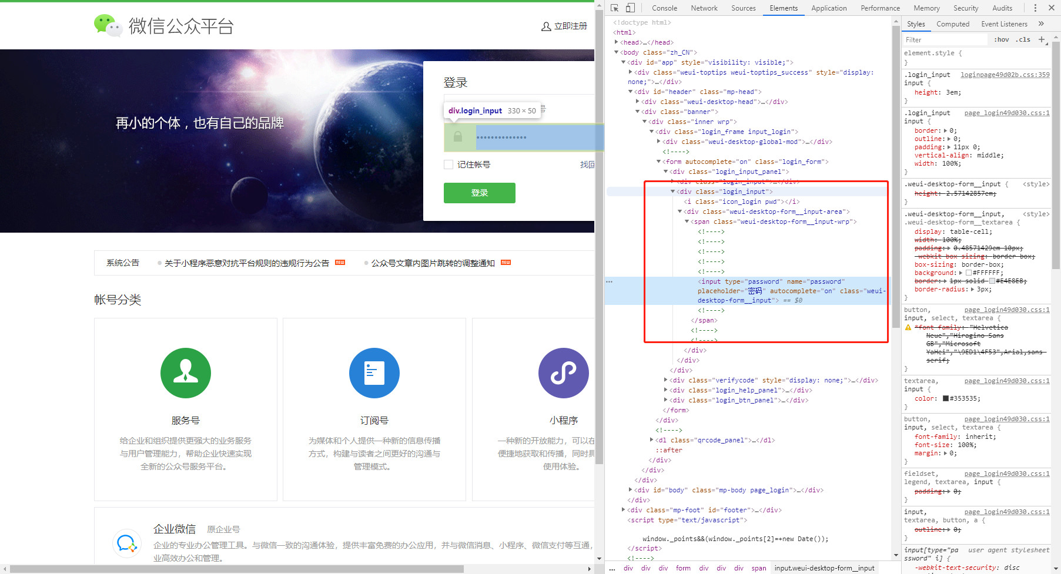Expand the head node in the DOM tree
The height and width of the screenshot is (574, 1061).
tap(616, 42)
